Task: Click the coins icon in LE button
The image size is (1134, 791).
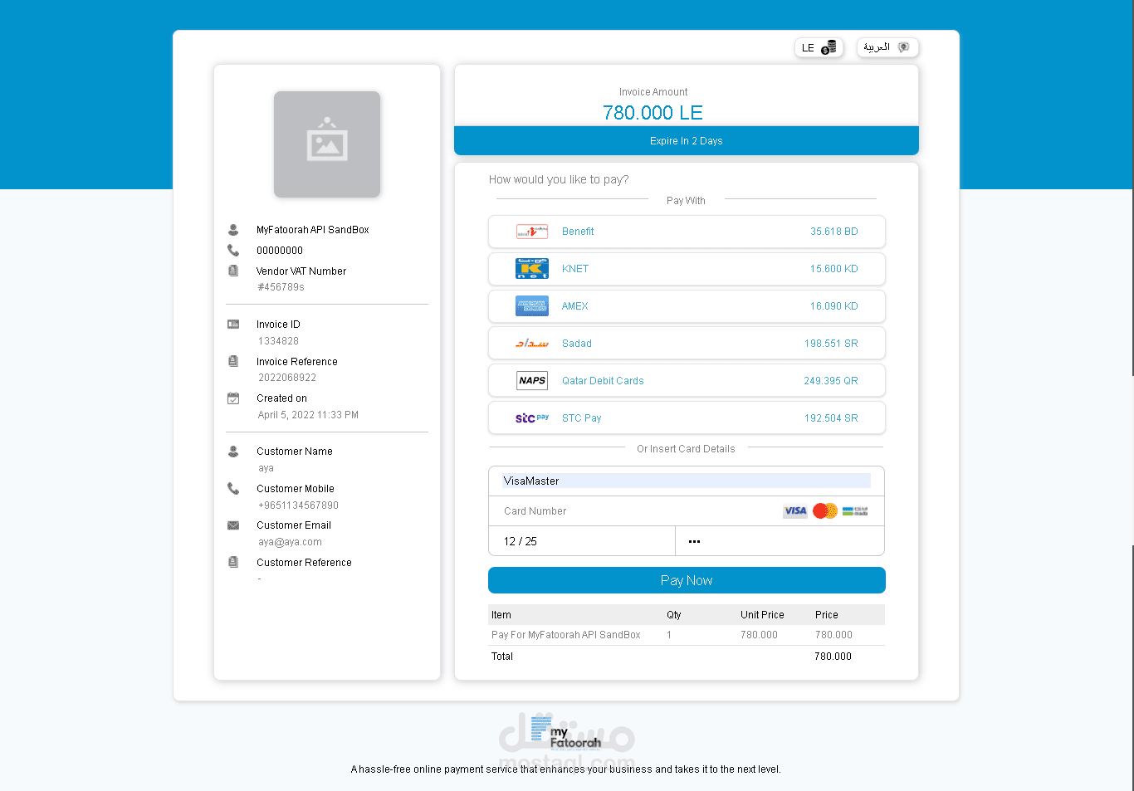Action: point(829,47)
